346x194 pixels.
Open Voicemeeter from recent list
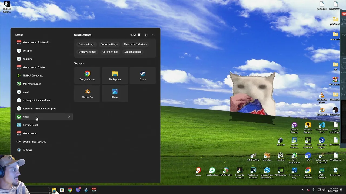click(44, 133)
